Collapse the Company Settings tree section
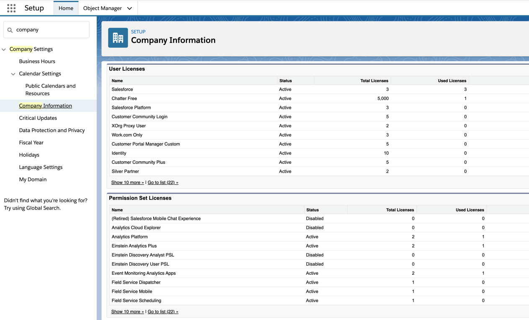This screenshot has height=320, width=529. coord(4,49)
